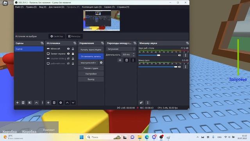Adjust Длительность 300 ms spinner arrows
Viewport: 250px width, 141px height.
pos(134,55)
